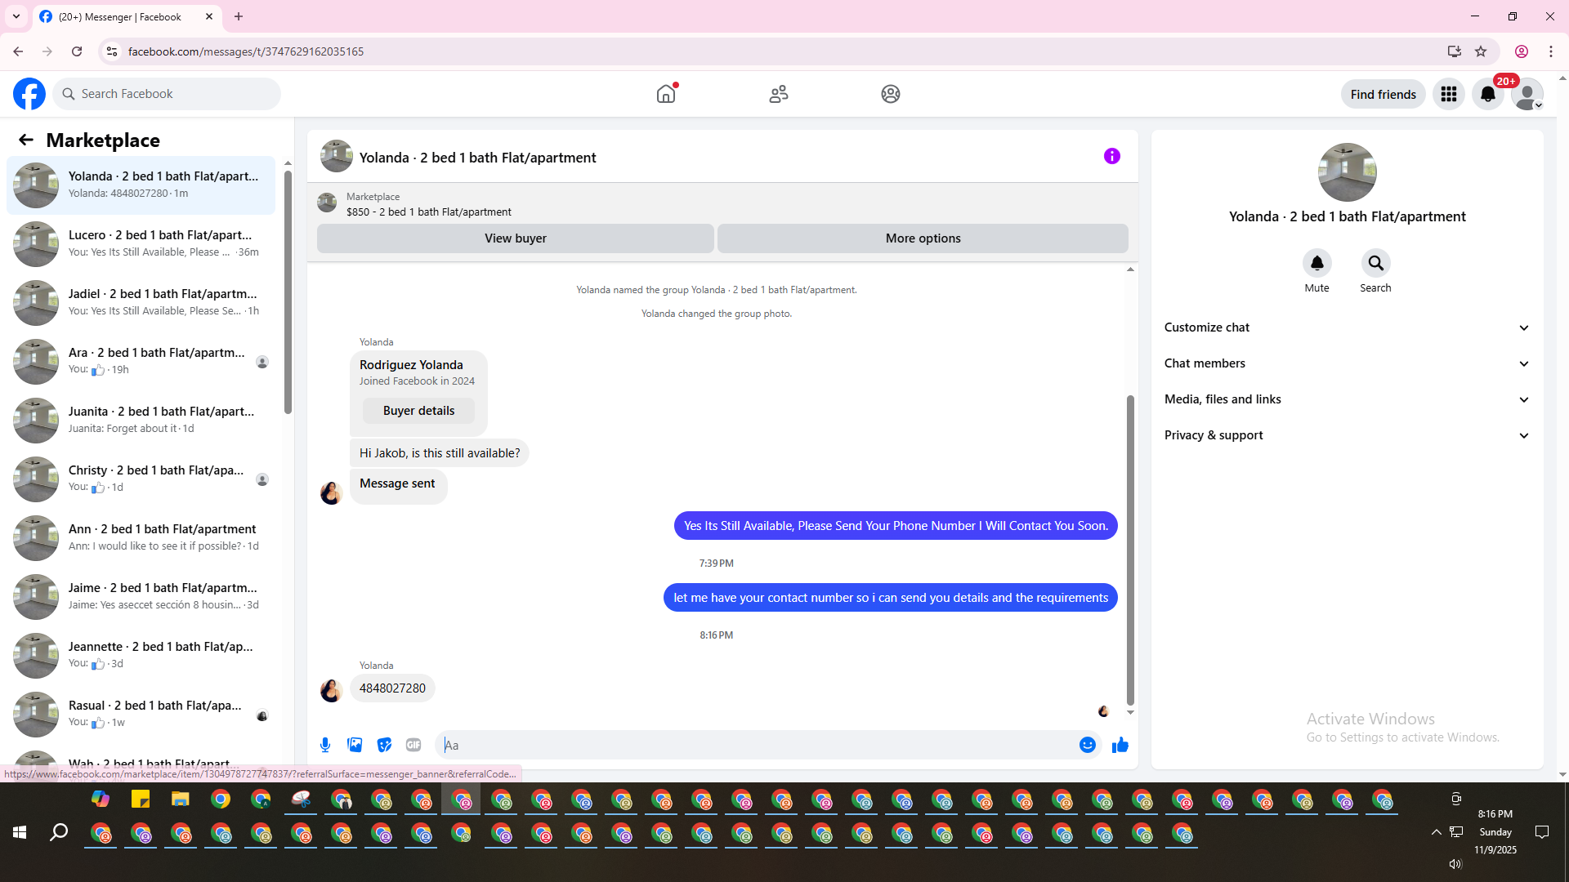This screenshot has width=1569, height=882.
Task: Open the Friends icon in top navigation
Action: [779, 94]
